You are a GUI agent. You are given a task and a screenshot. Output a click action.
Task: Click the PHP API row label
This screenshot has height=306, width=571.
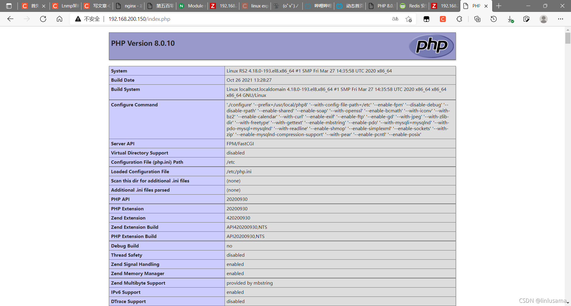click(x=120, y=199)
